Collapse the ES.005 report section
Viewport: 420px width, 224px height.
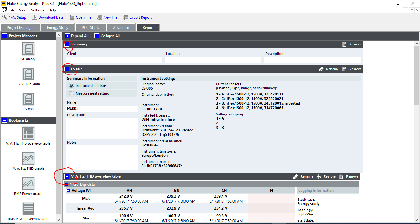click(x=67, y=69)
